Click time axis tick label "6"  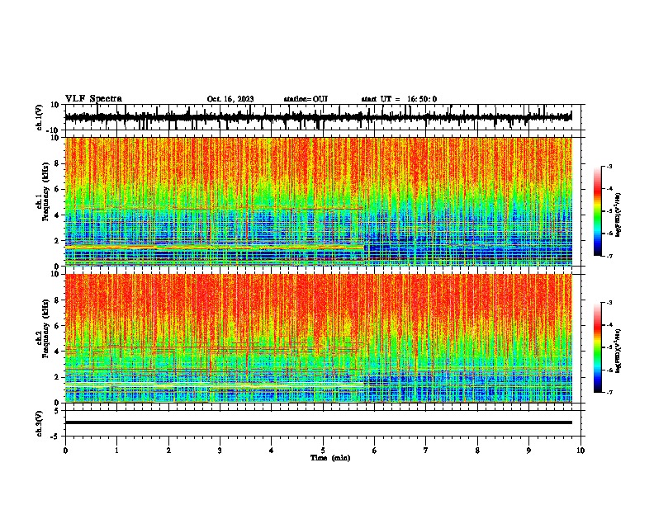point(375,451)
